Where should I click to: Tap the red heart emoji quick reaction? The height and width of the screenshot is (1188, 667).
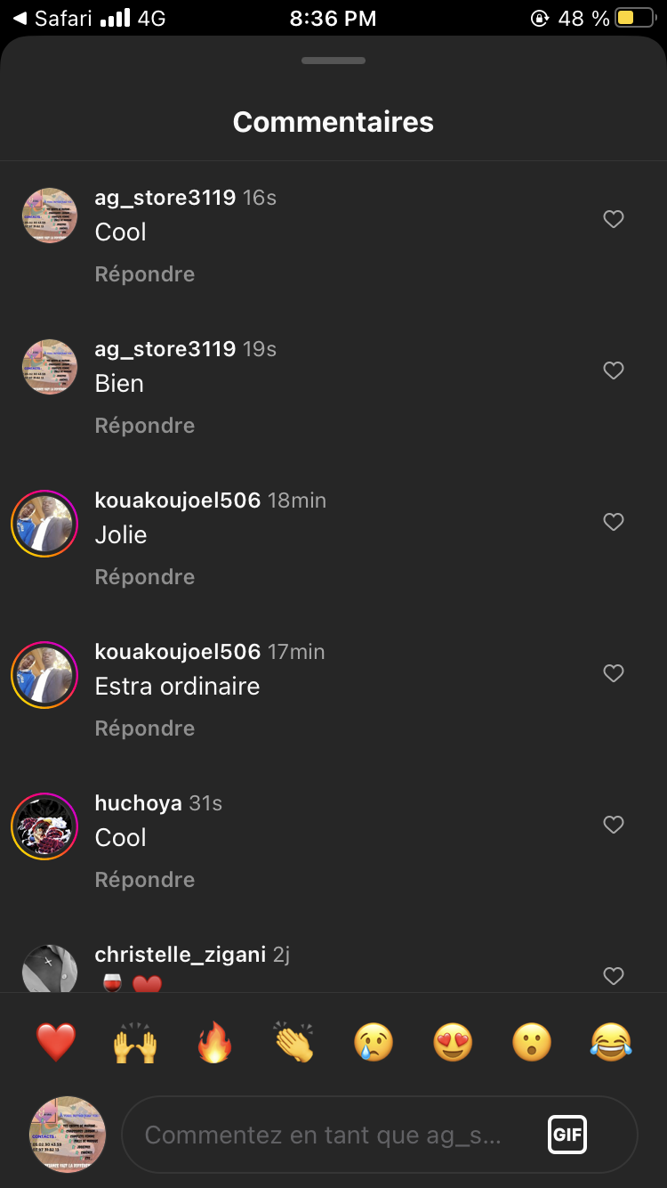56,1041
